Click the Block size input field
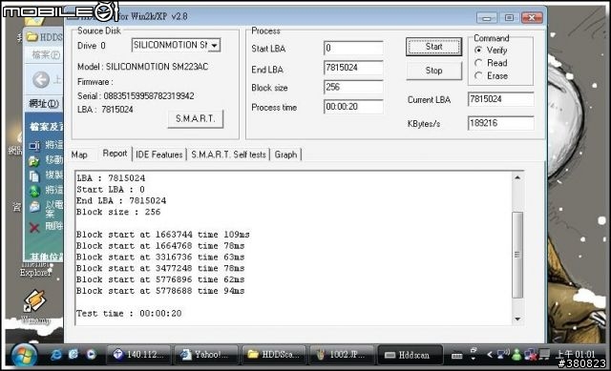The image size is (611, 371). [x=353, y=87]
